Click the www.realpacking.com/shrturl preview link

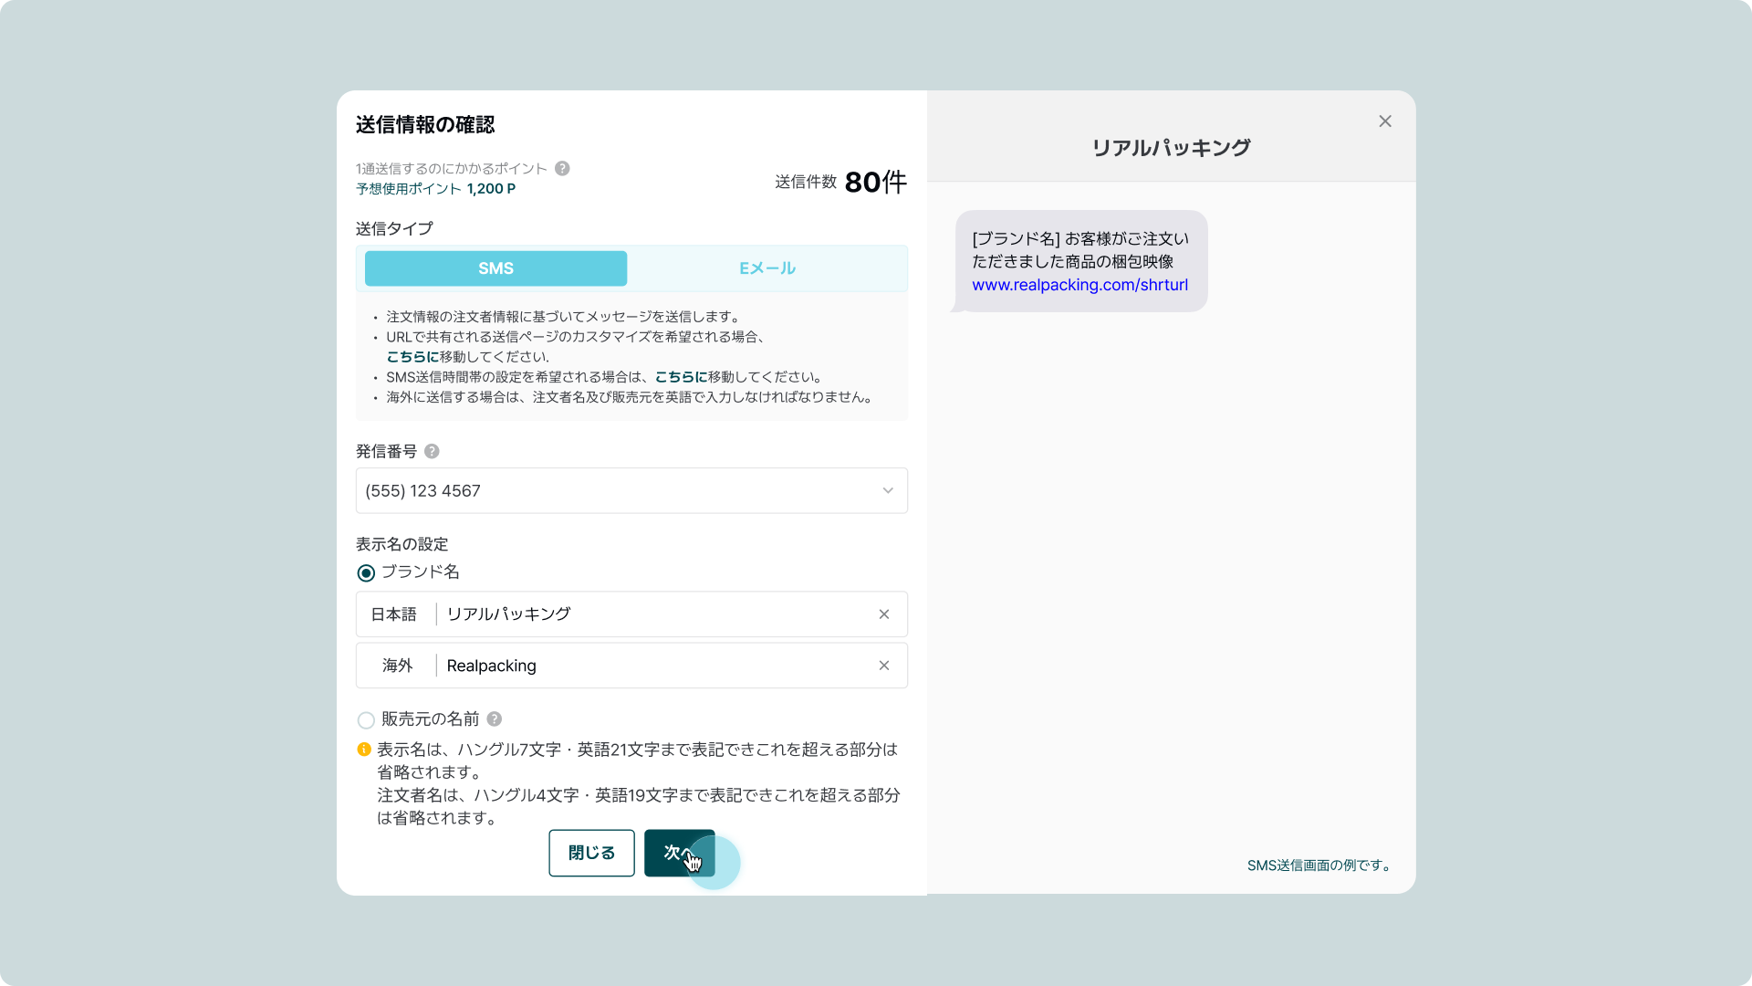[1079, 285]
